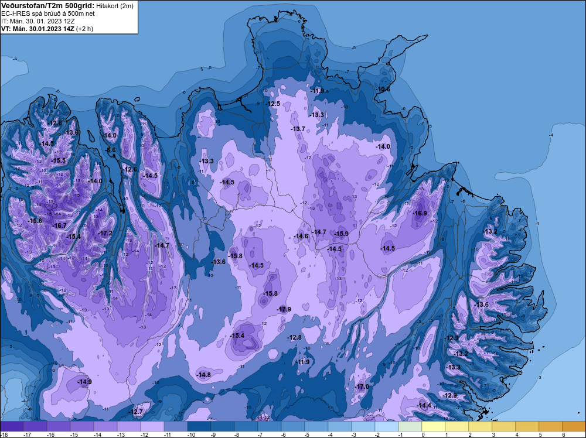The height and width of the screenshot is (438, 586).
Task: Click the map title 'Veðurstofan/T2m 500grid'
Action: pyautogui.click(x=47, y=6)
